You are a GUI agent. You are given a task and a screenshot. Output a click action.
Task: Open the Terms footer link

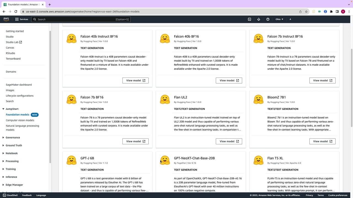click(x=320, y=195)
